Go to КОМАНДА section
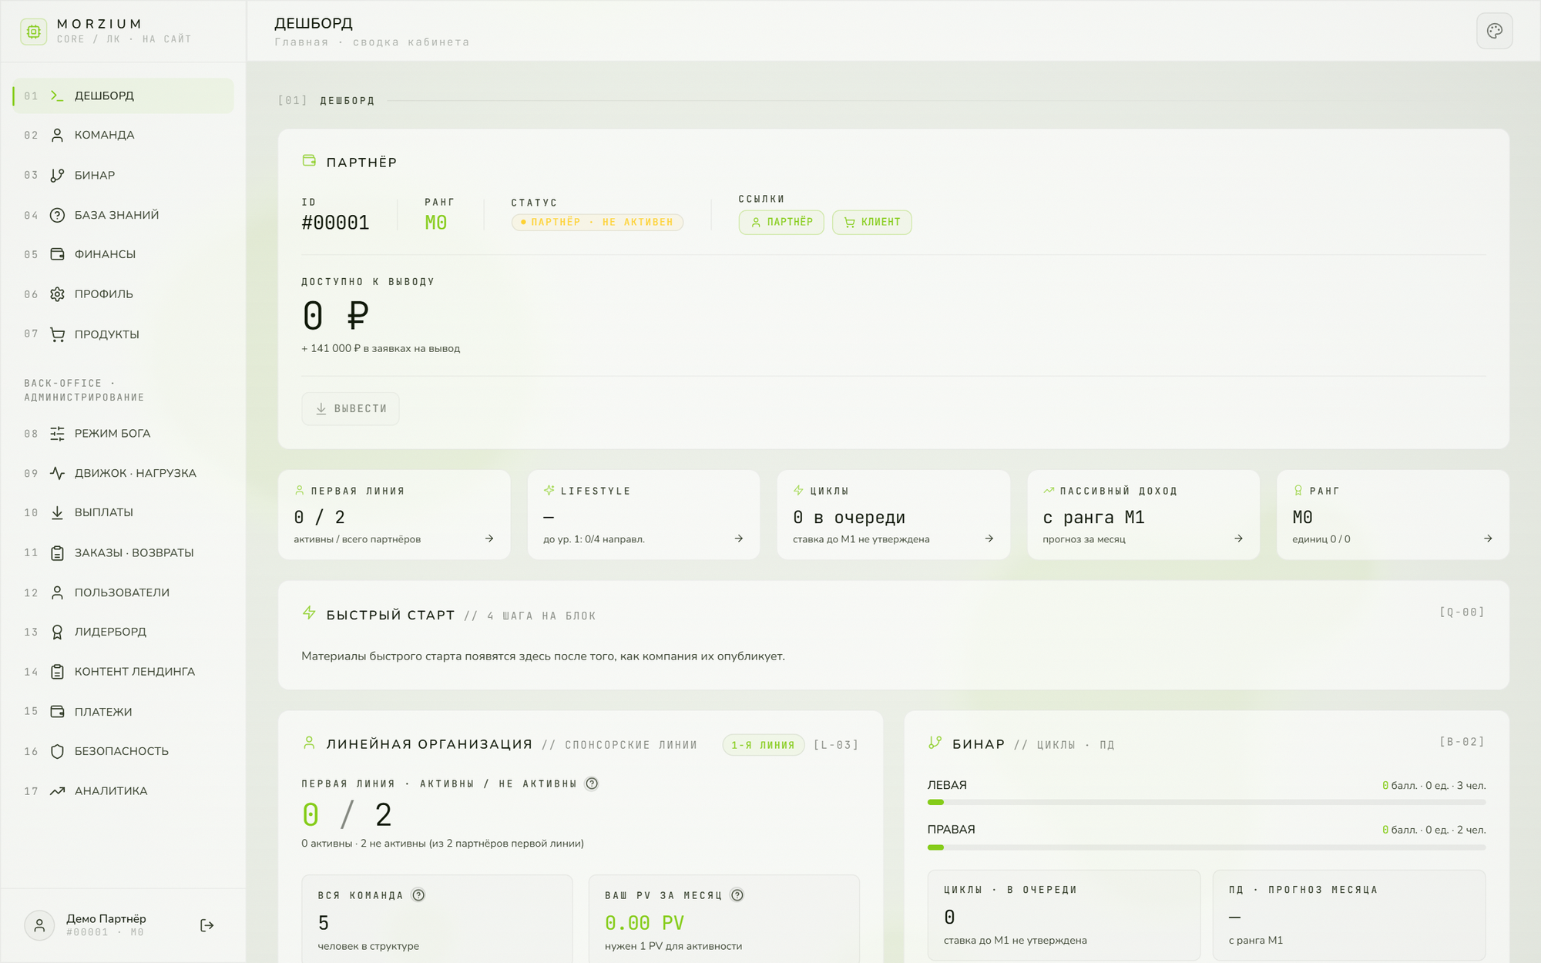1541x963 pixels. click(123, 135)
